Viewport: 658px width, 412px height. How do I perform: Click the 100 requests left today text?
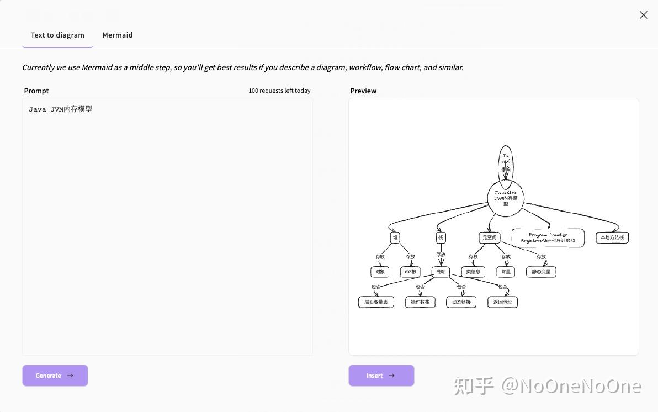pos(279,91)
